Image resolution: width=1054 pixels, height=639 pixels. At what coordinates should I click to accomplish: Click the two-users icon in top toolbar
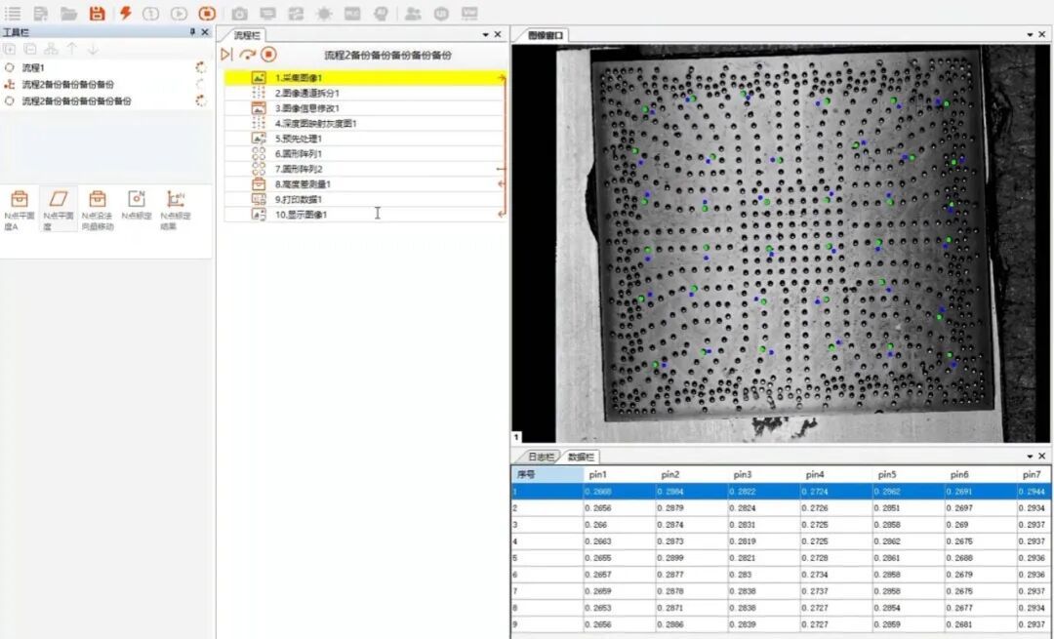[413, 14]
